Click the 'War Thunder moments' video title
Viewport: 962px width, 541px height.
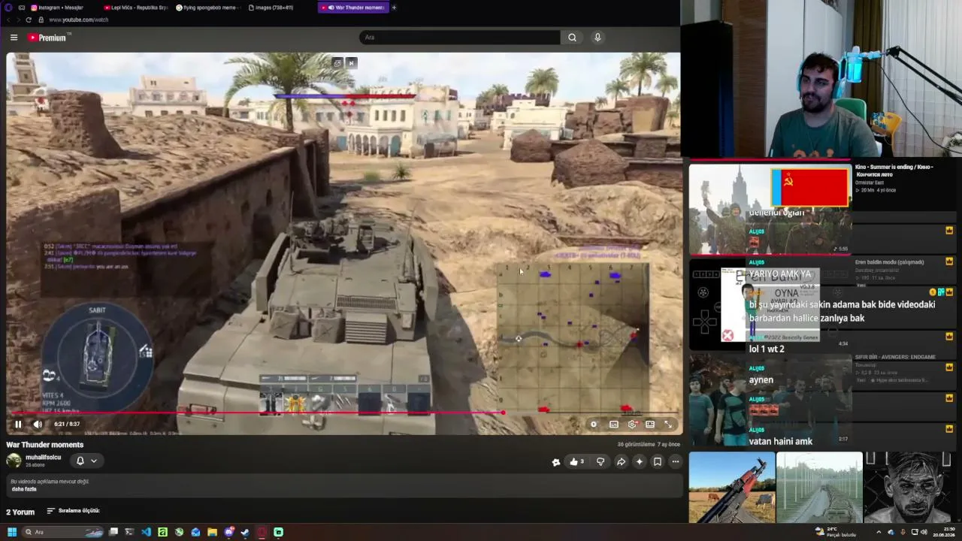tap(45, 445)
